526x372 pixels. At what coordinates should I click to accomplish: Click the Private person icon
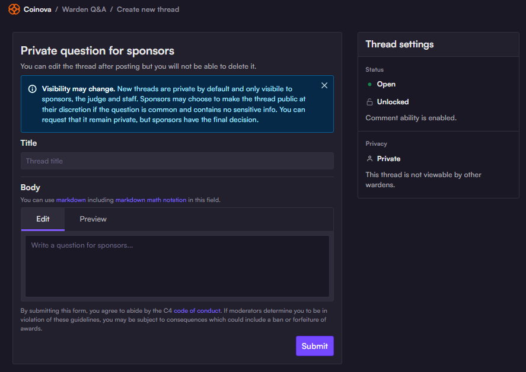click(370, 159)
